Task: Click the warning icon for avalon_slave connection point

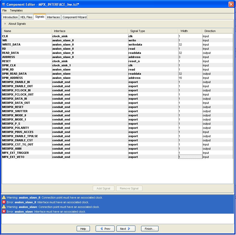Action: [x=4, y=207]
